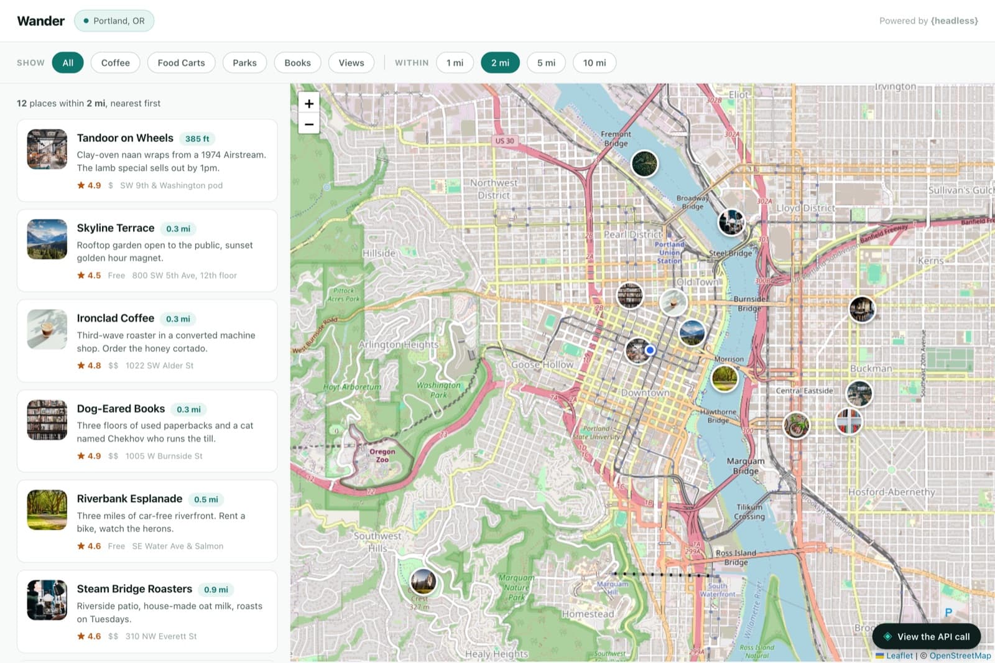Show only Parks
The width and height of the screenshot is (995, 663).
[244, 63]
